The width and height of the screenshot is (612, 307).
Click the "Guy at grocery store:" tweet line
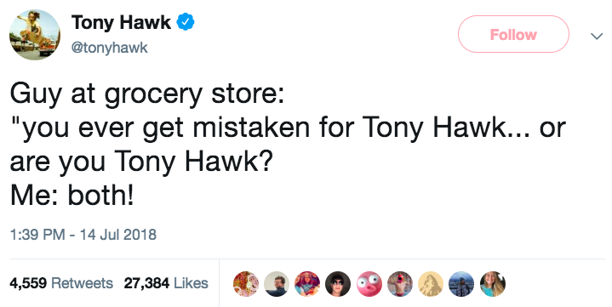point(147,94)
